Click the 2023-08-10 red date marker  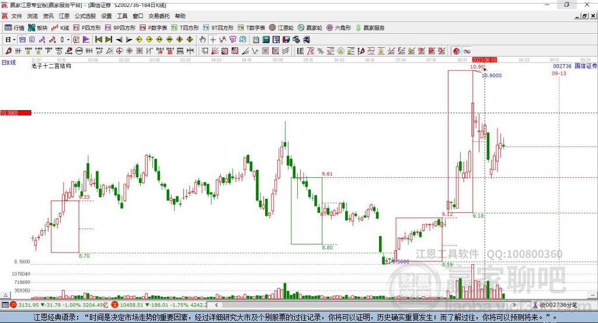click(x=484, y=60)
